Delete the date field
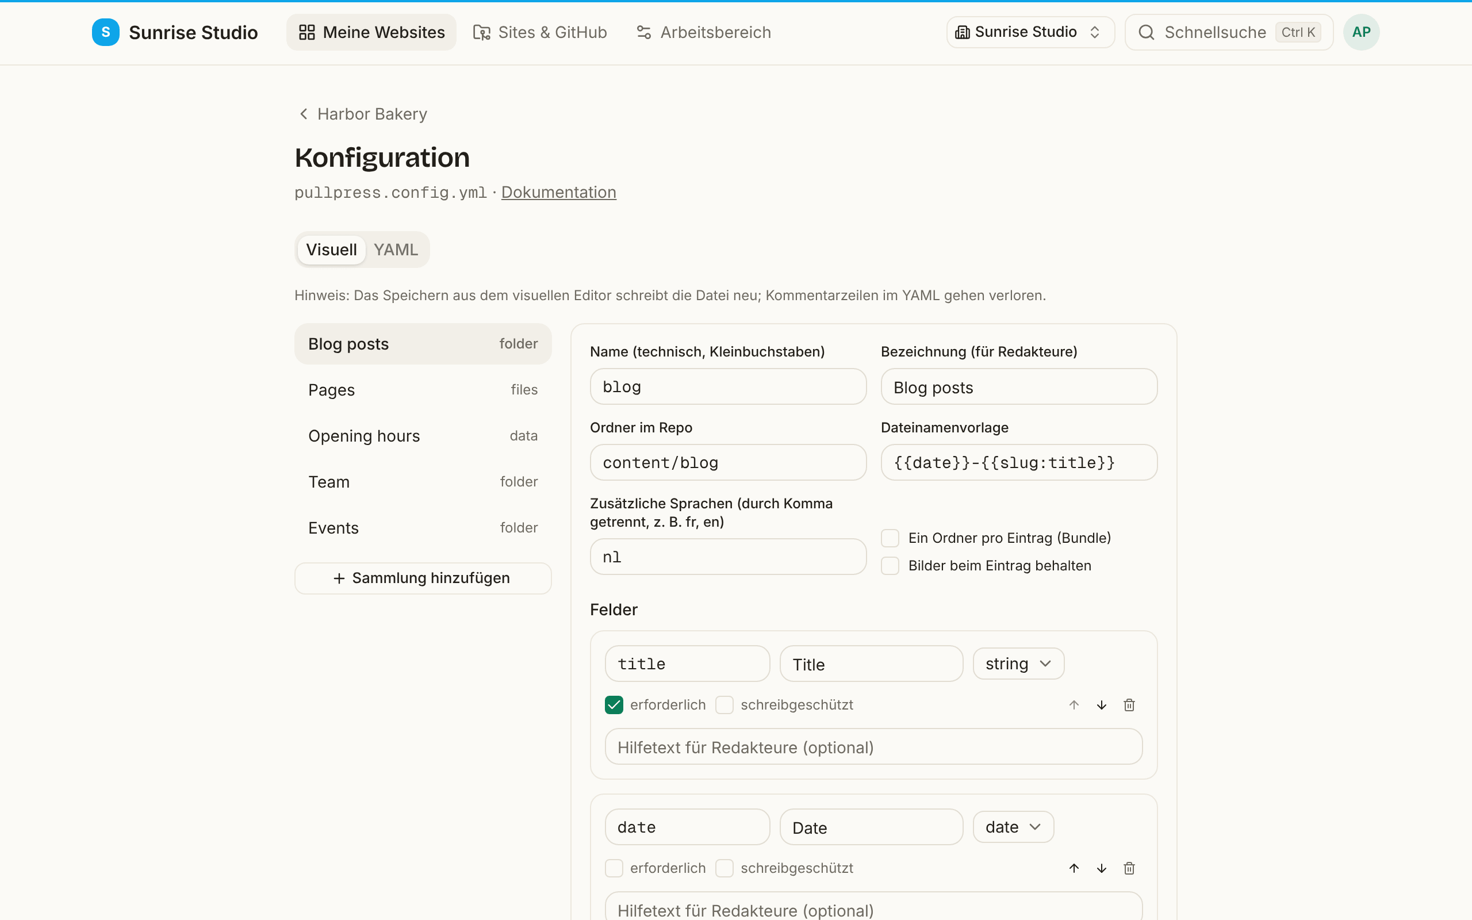Viewport: 1472px width, 920px height. [x=1129, y=868]
